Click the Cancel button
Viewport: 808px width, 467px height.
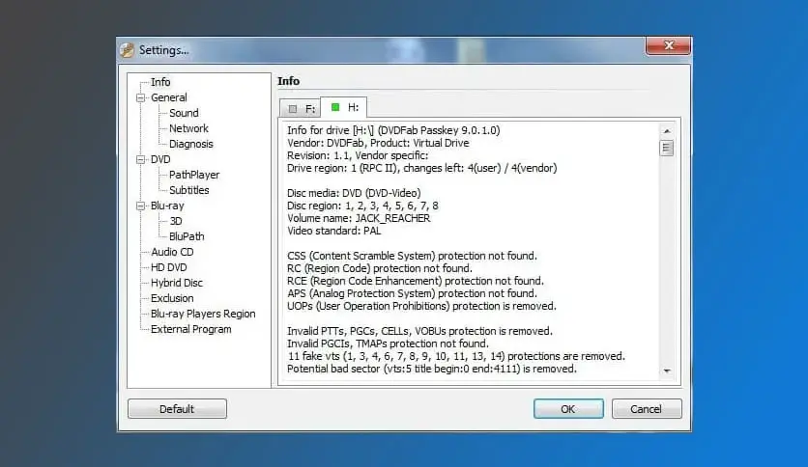click(x=647, y=409)
